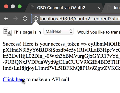
Task: Follow the Click here link for the API call
Action: [14, 80]
